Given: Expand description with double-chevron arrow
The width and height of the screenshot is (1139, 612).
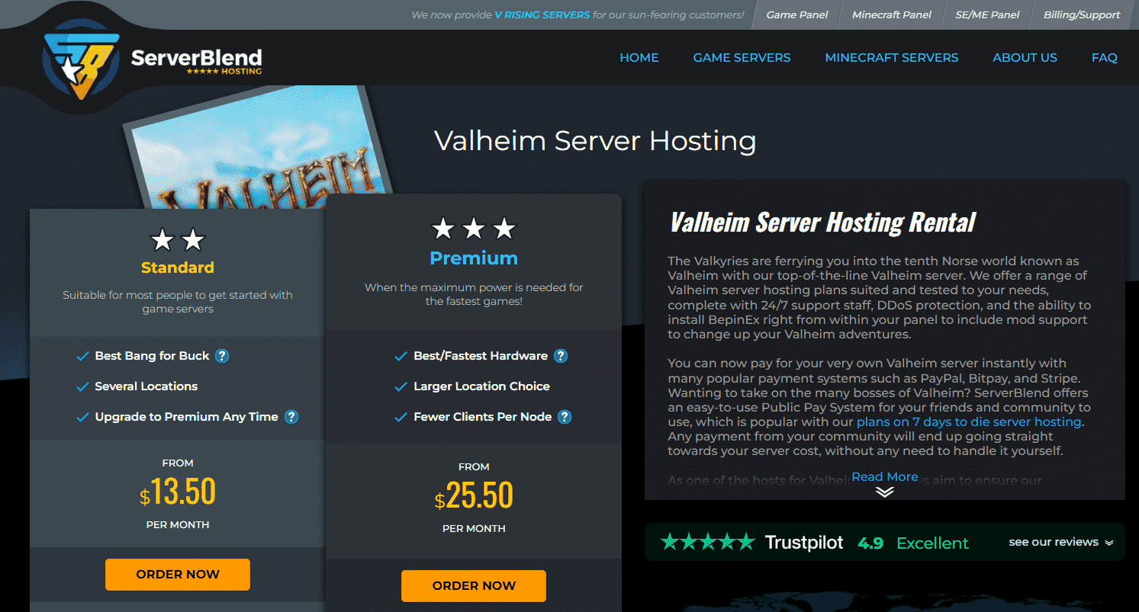Looking at the screenshot, I should point(885,492).
